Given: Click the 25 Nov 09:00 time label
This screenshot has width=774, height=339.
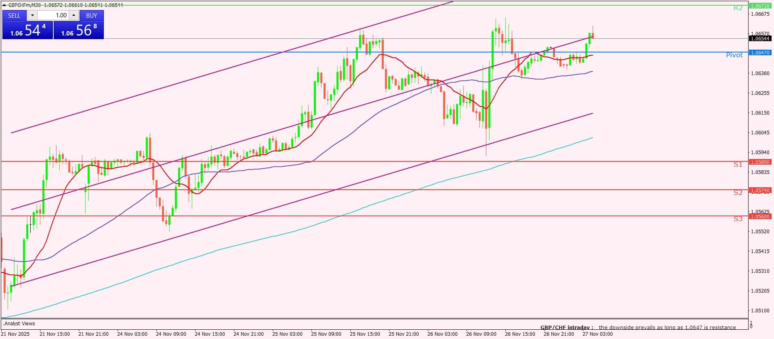Looking at the screenshot, I should point(326,334).
